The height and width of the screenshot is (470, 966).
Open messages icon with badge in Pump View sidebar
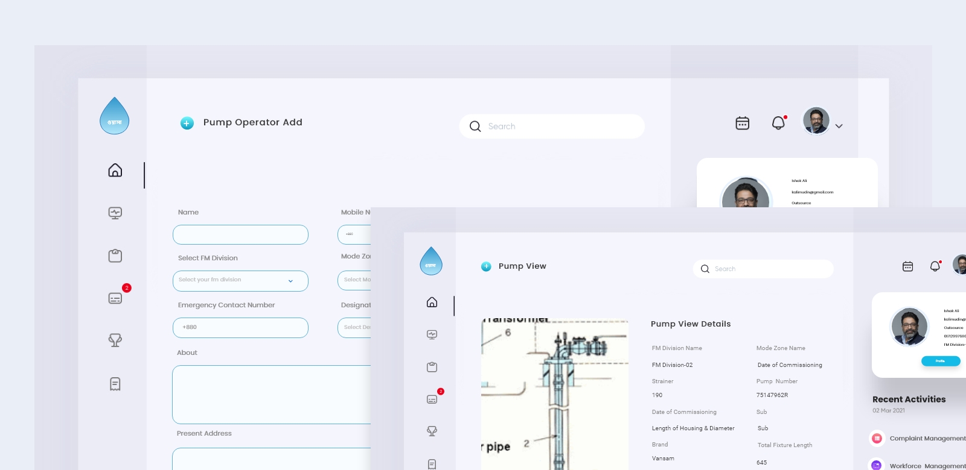point(432,399)
